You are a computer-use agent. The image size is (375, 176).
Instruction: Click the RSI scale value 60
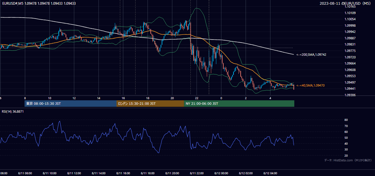[x=346, y=132]
